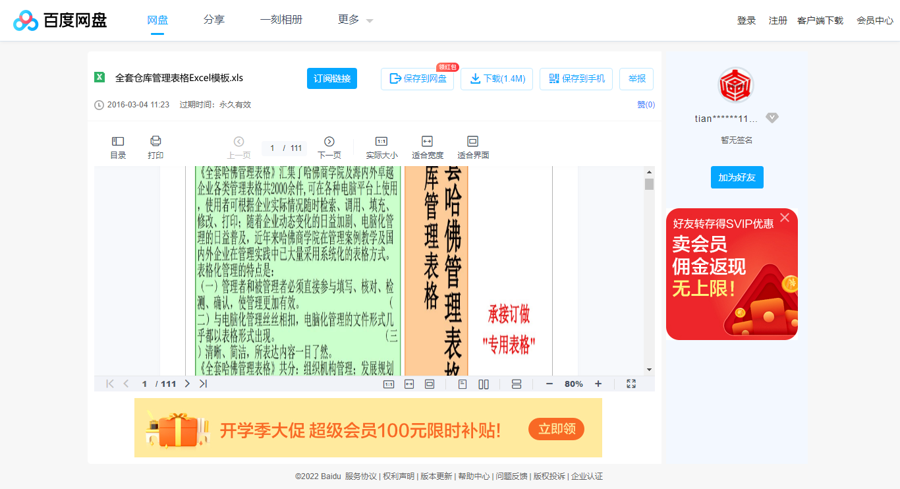Viewport: 900px width, 489px height.
Task: Decrease zoom using the minus control
Action: pos(549,383)
